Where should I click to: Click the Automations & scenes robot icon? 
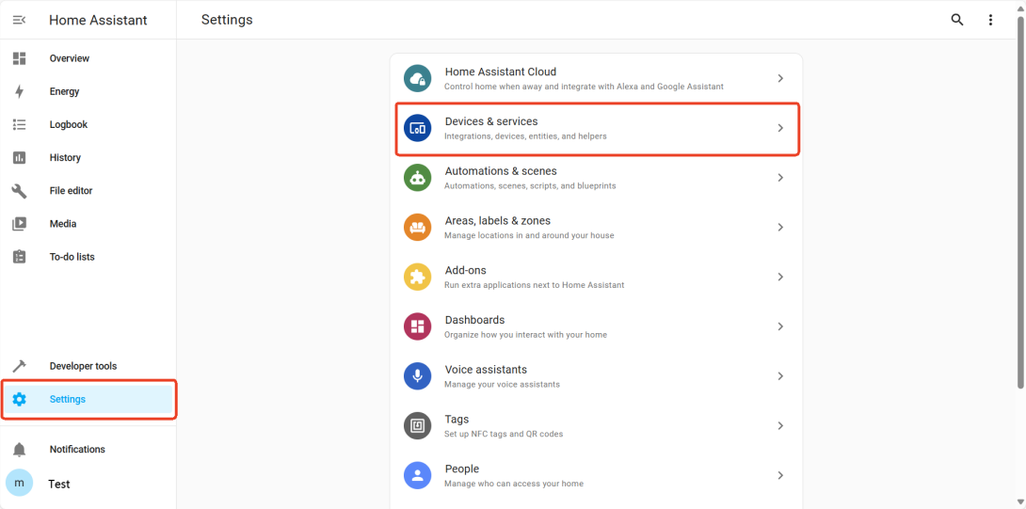pyautogui.click(x=418, y=177)
